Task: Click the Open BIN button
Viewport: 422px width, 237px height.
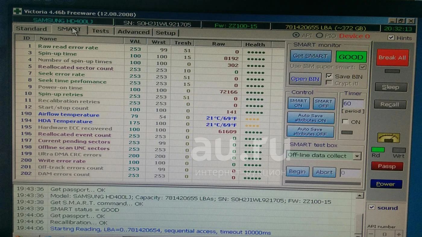Action: point(305,79)
